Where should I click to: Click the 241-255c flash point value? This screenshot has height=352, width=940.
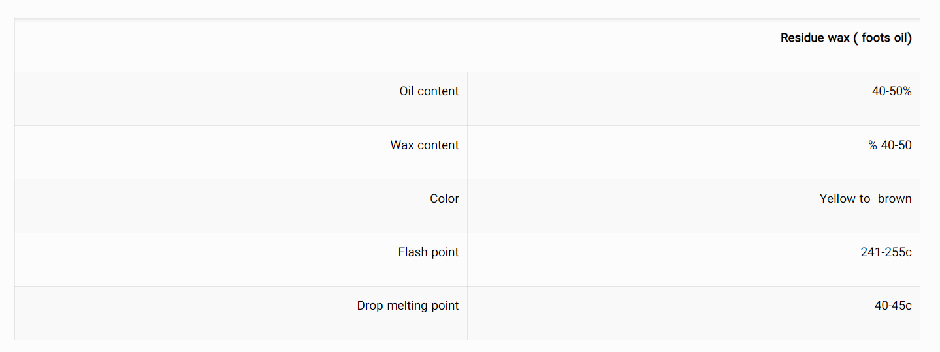point(886,252)
